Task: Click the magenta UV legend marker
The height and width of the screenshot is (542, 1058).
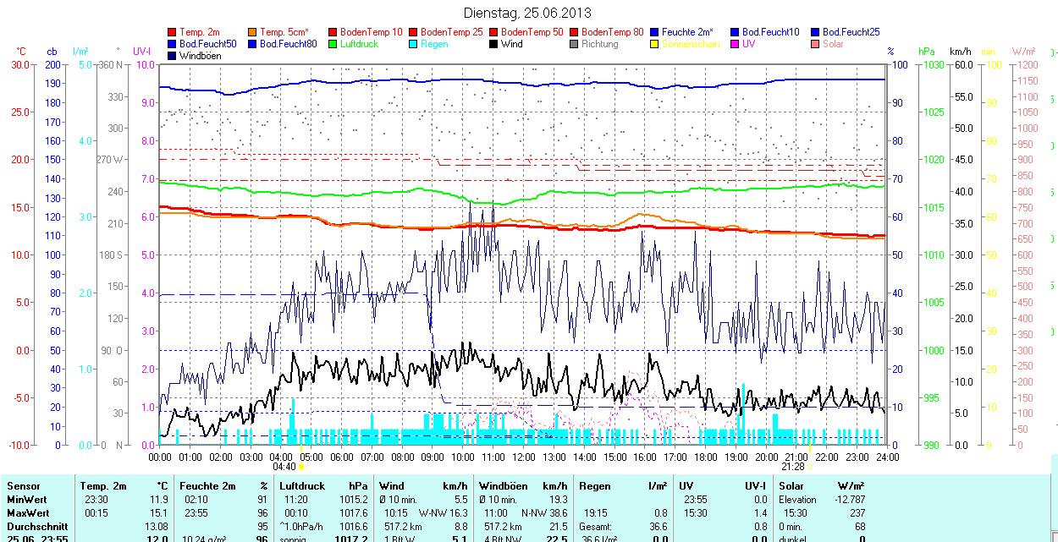Action: (x=736, y=44)
